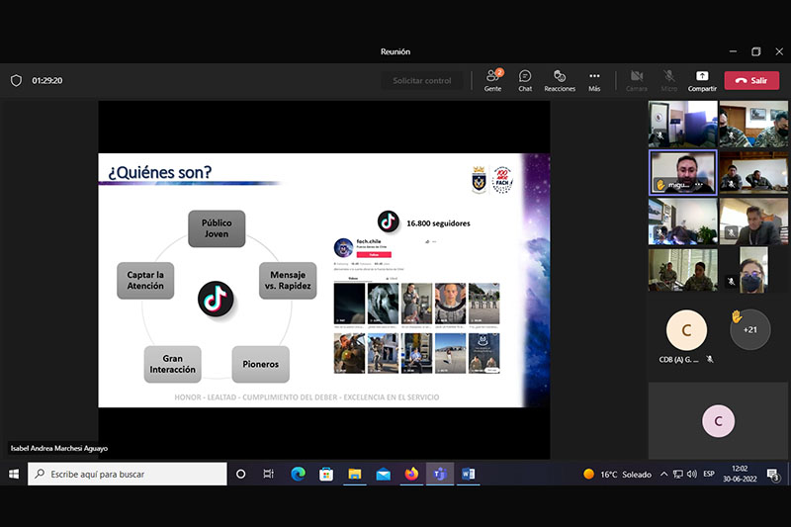Image resolution: width=791 pixels, height=527 pixels.
Task: Open the Reacciones menu
Action: [560, 81]
